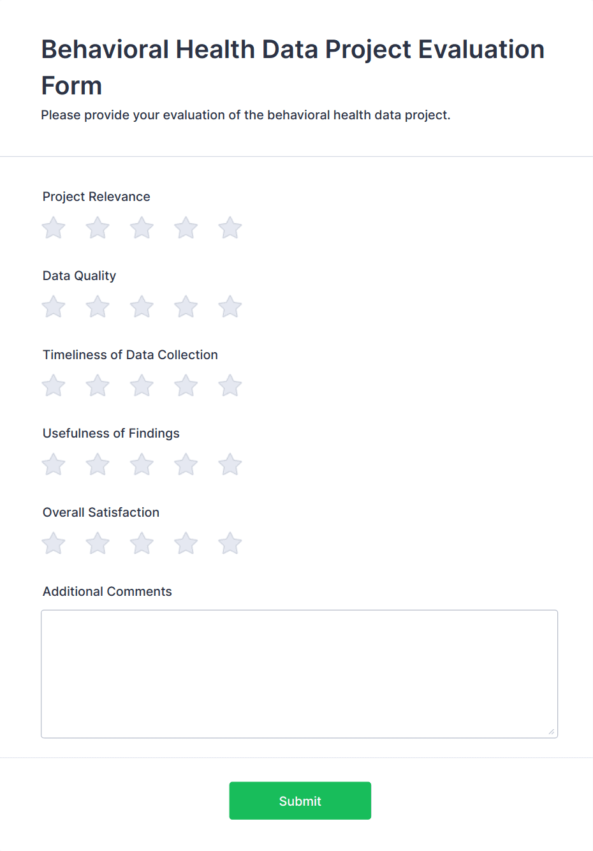The width and height of the screenshot is (593, 851).
Task: Click the third star for Timeliness of Data Collection
Action: [x=142, y=385]
